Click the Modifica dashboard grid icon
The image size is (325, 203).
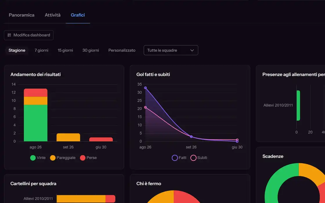click(x=9, y=35)
